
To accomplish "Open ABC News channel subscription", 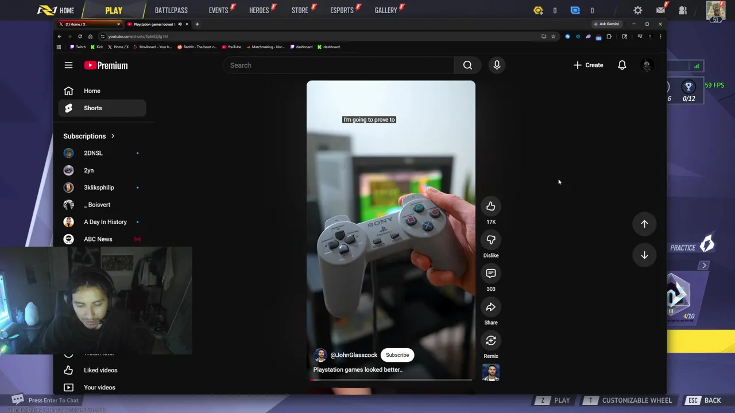I will coord(102,239).
